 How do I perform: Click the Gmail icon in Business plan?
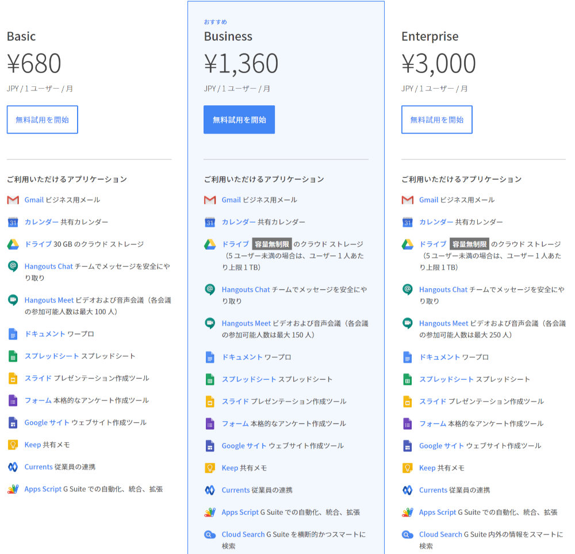pyautogui.click(x=210, y=200)
